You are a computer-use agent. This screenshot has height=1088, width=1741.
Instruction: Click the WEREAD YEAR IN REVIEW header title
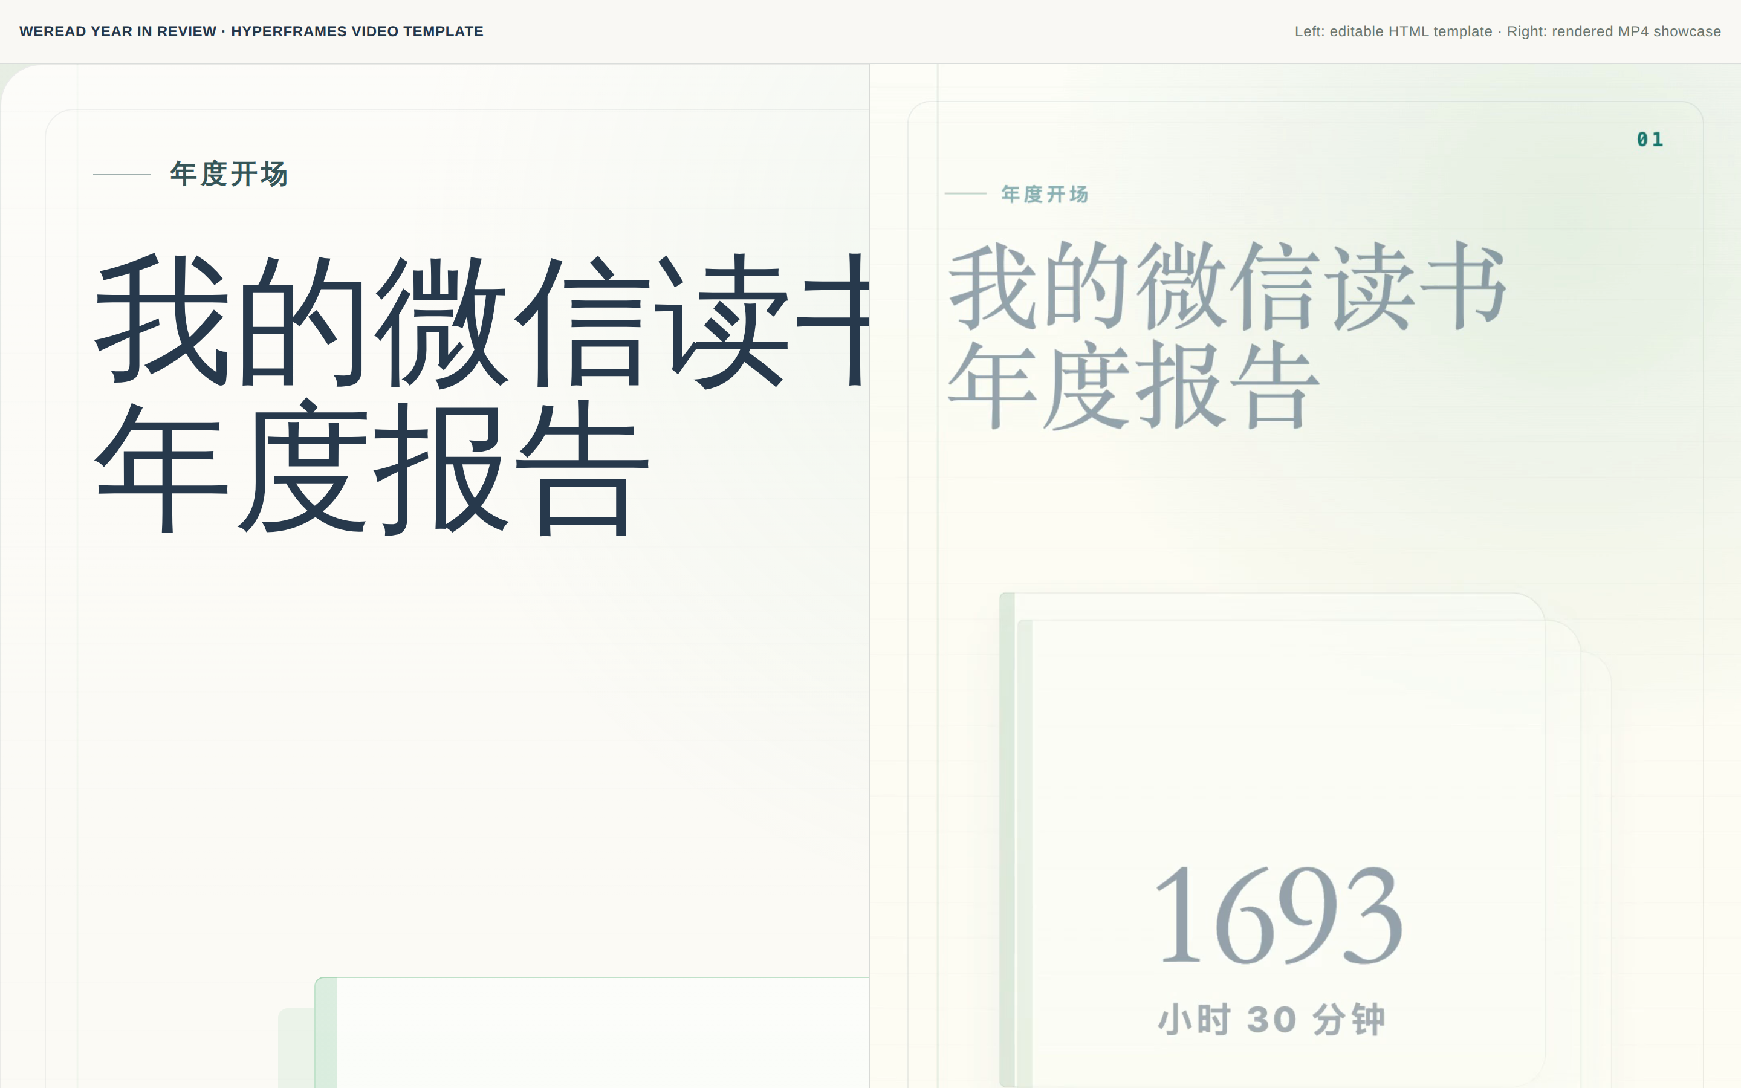coord(251,31)
